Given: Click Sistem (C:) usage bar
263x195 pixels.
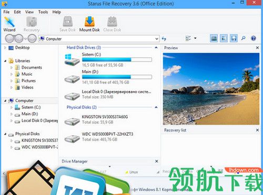Looking at the screenshot, I should pos(117,59).
